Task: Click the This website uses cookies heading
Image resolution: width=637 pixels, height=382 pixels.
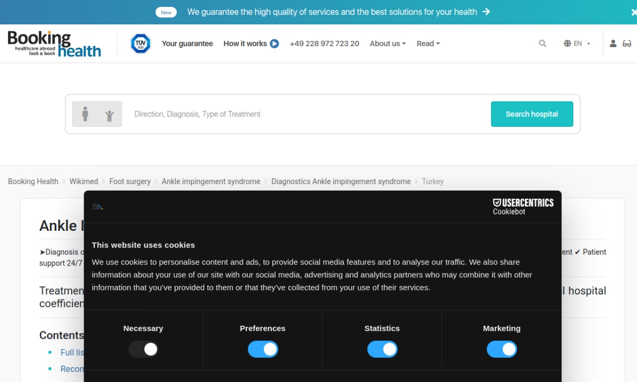Action: (x=143, y=245)
